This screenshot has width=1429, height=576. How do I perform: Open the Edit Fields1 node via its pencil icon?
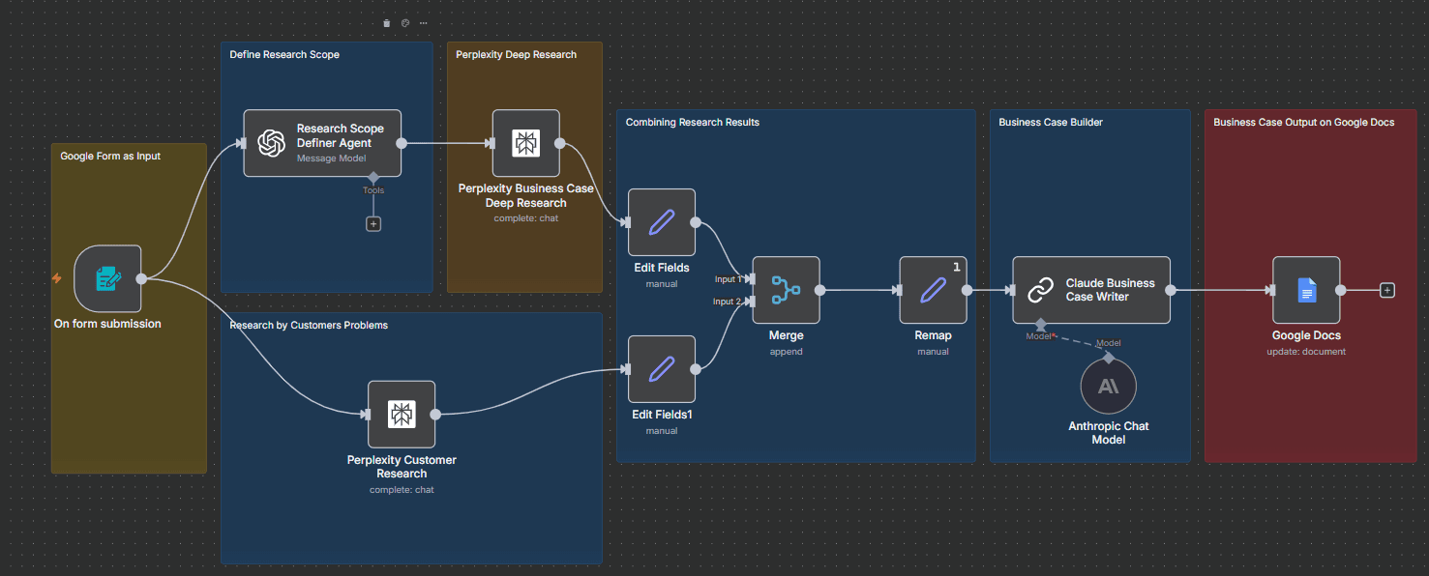pos(661,368)
